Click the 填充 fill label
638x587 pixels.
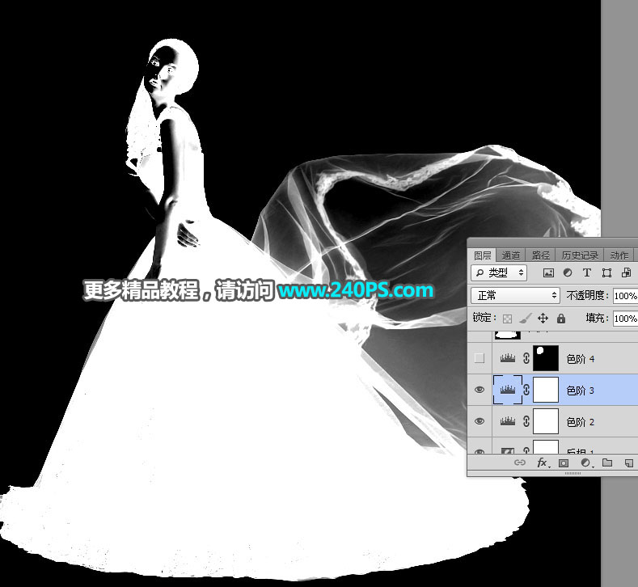tap(597, 318)
